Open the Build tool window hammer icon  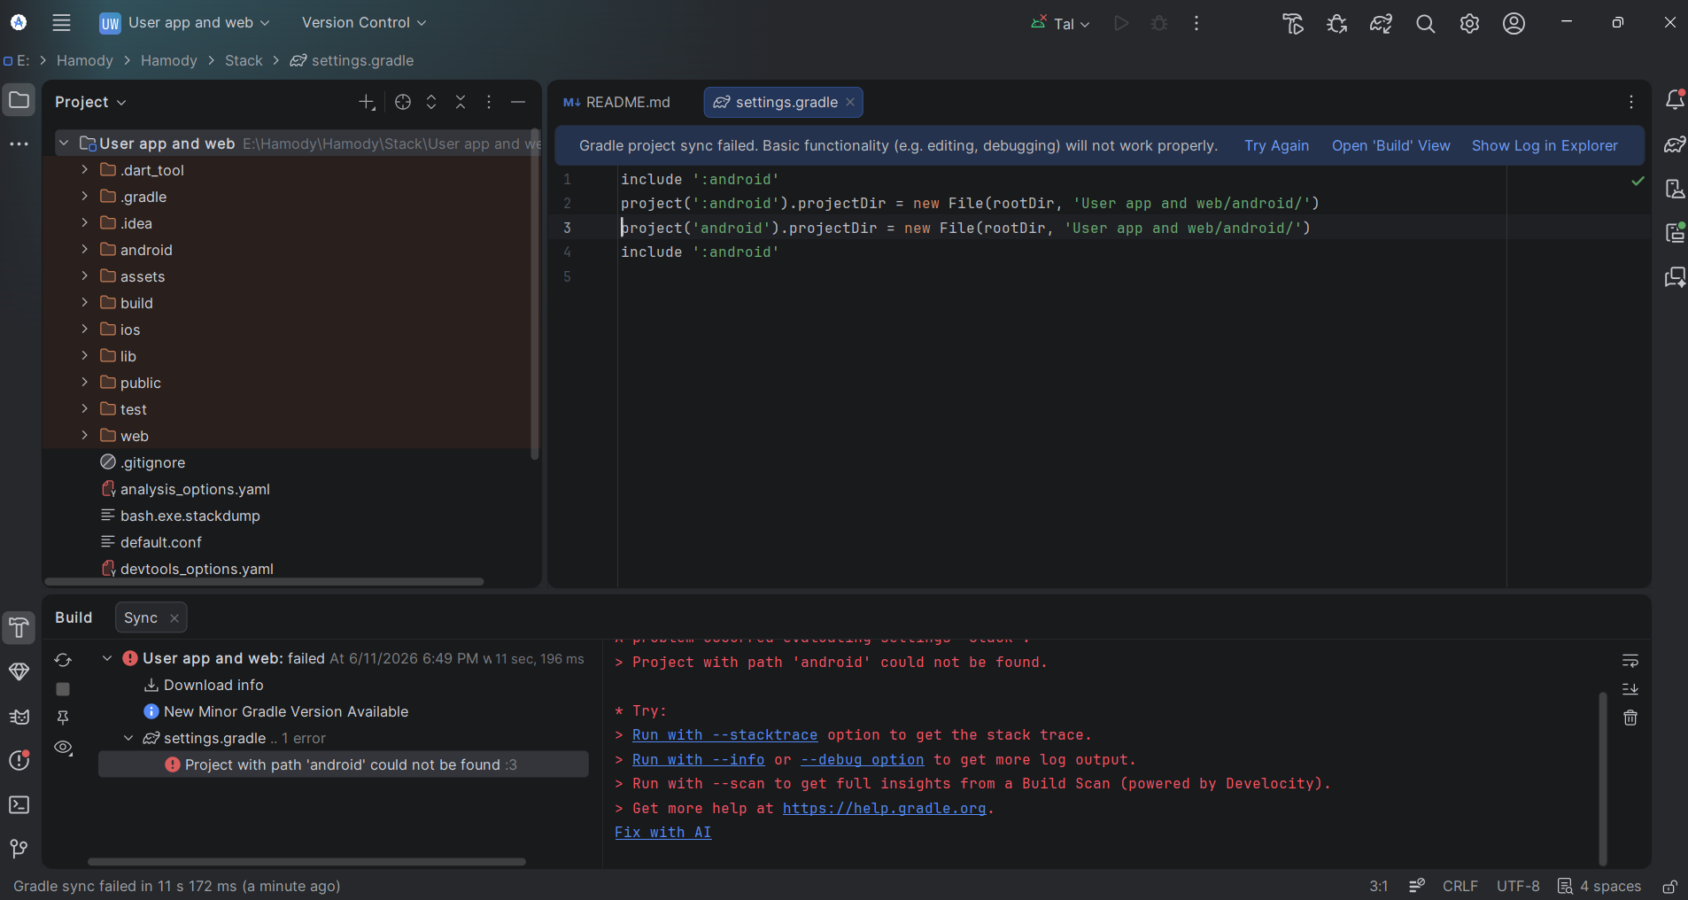(x=19, y=628)
